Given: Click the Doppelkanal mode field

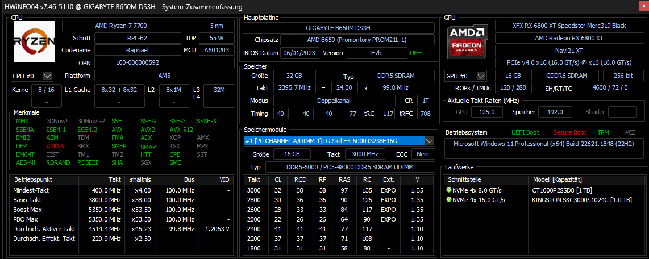Looking at the screenshot, I should coord(333,101).
